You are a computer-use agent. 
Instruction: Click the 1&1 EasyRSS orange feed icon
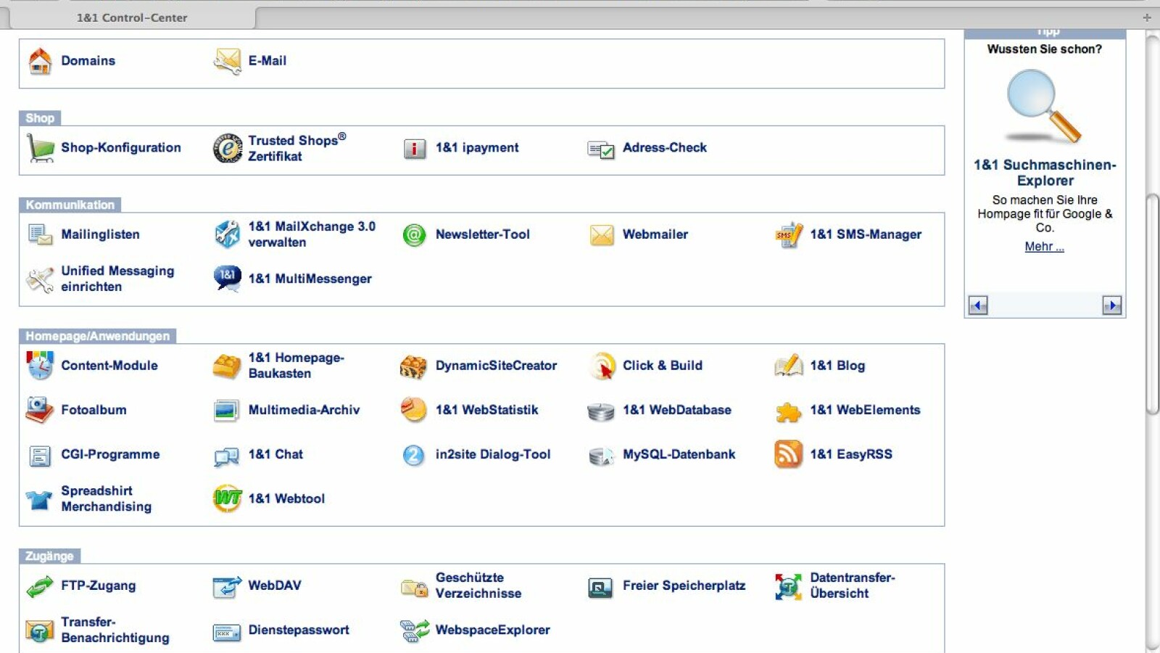tap(788, 455)
